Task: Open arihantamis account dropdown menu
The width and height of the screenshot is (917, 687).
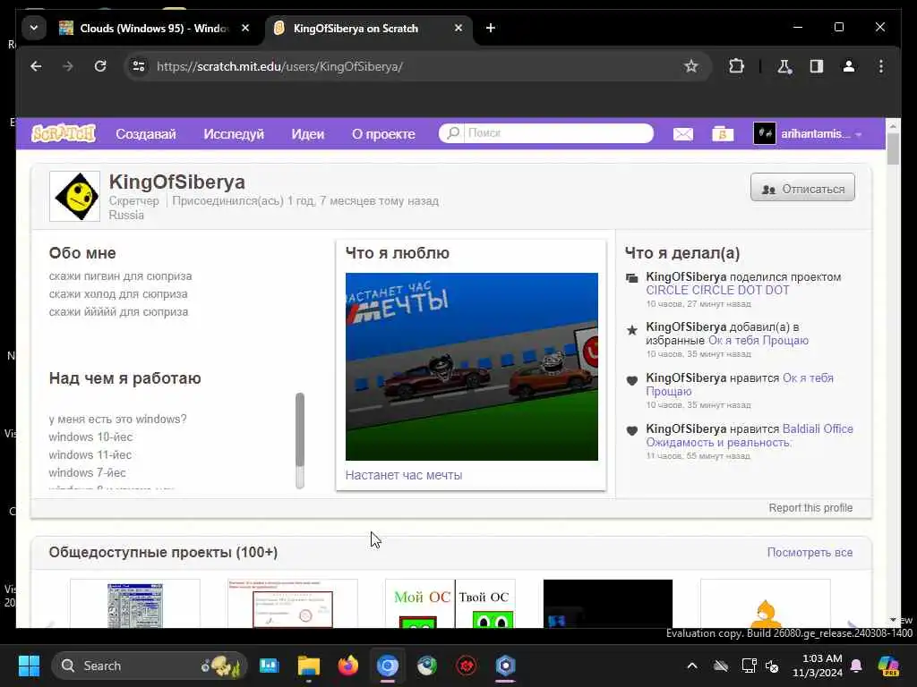Action: pos(809,134)
